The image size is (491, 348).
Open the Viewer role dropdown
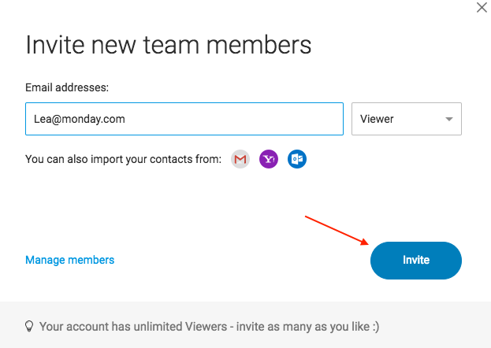pyautogui.click(x=407, y=119)
